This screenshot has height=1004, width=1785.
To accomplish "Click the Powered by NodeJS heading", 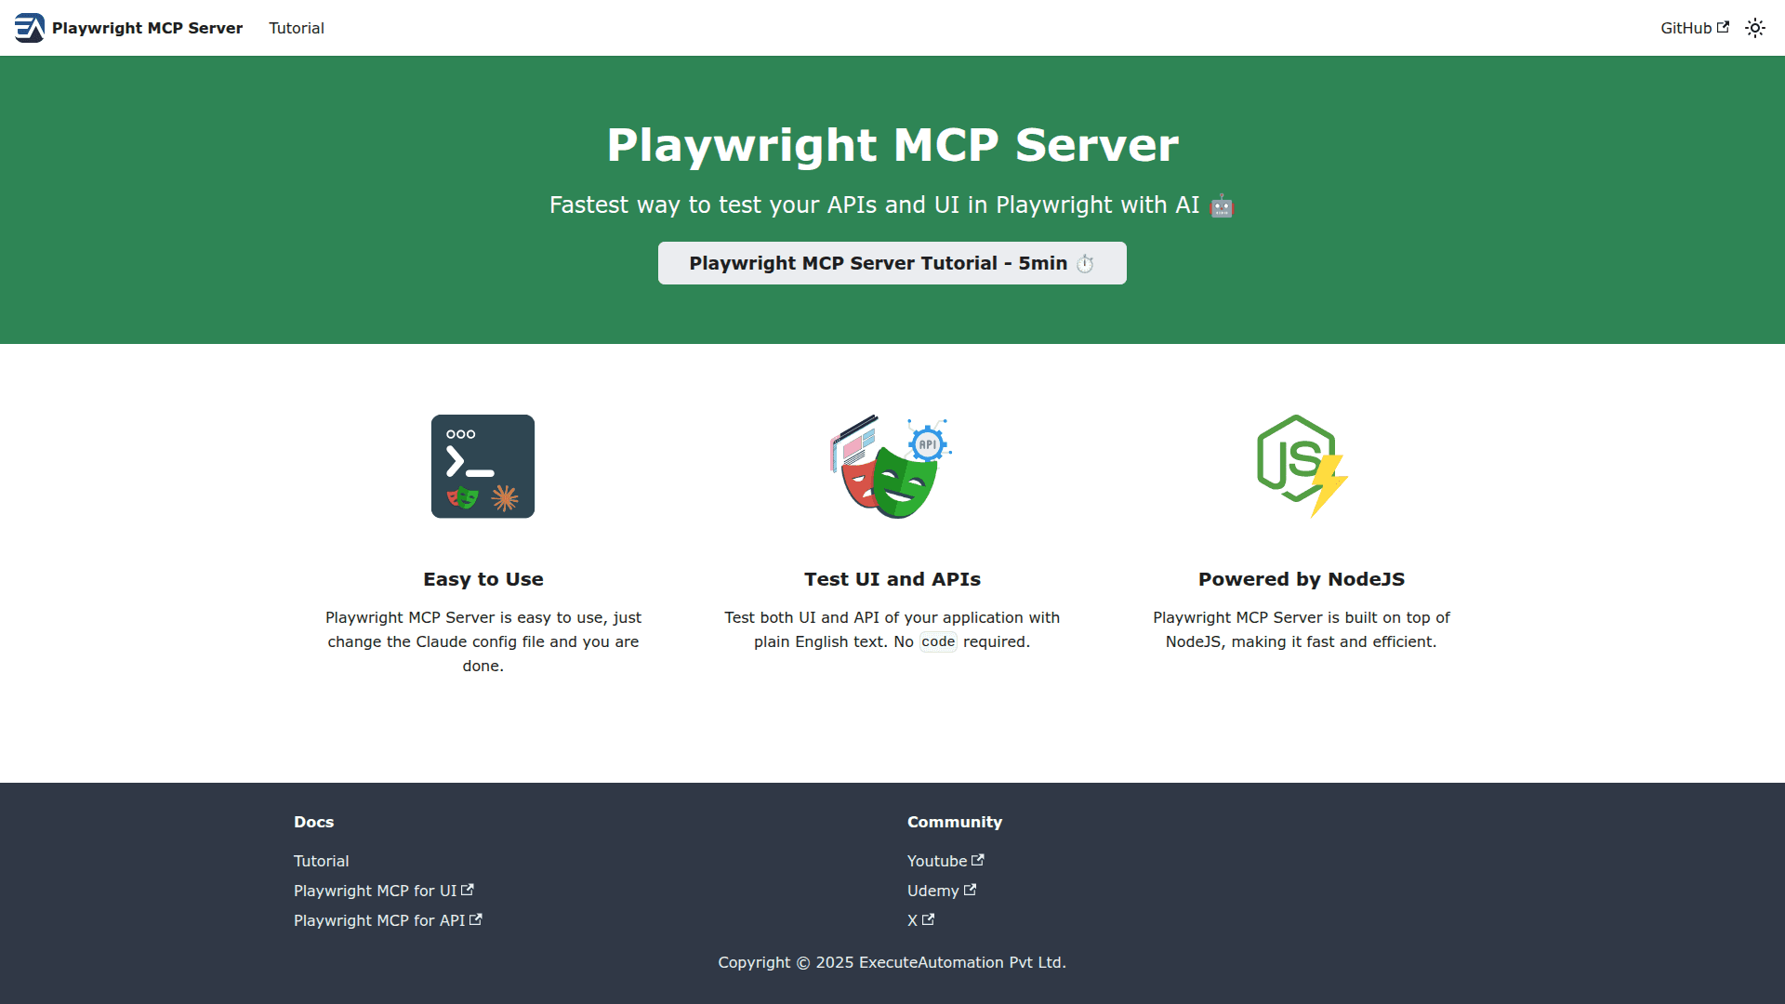I will click(1301, 579).
